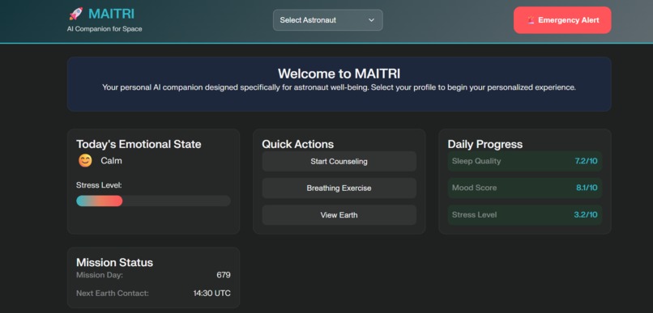This screenshot has width=653, height=313.
Task: Click the Mission Day value 679
Action: 224,275
